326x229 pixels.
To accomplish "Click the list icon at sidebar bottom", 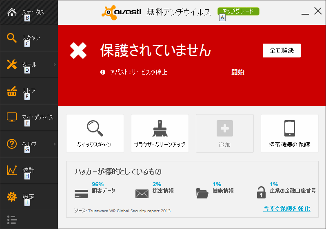I will coord(12,220).
